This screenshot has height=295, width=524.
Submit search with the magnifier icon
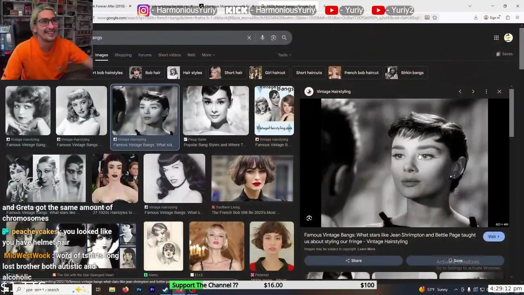[284, 38]
